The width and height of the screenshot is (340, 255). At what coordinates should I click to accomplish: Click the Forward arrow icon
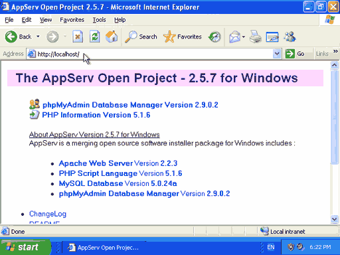52,37
